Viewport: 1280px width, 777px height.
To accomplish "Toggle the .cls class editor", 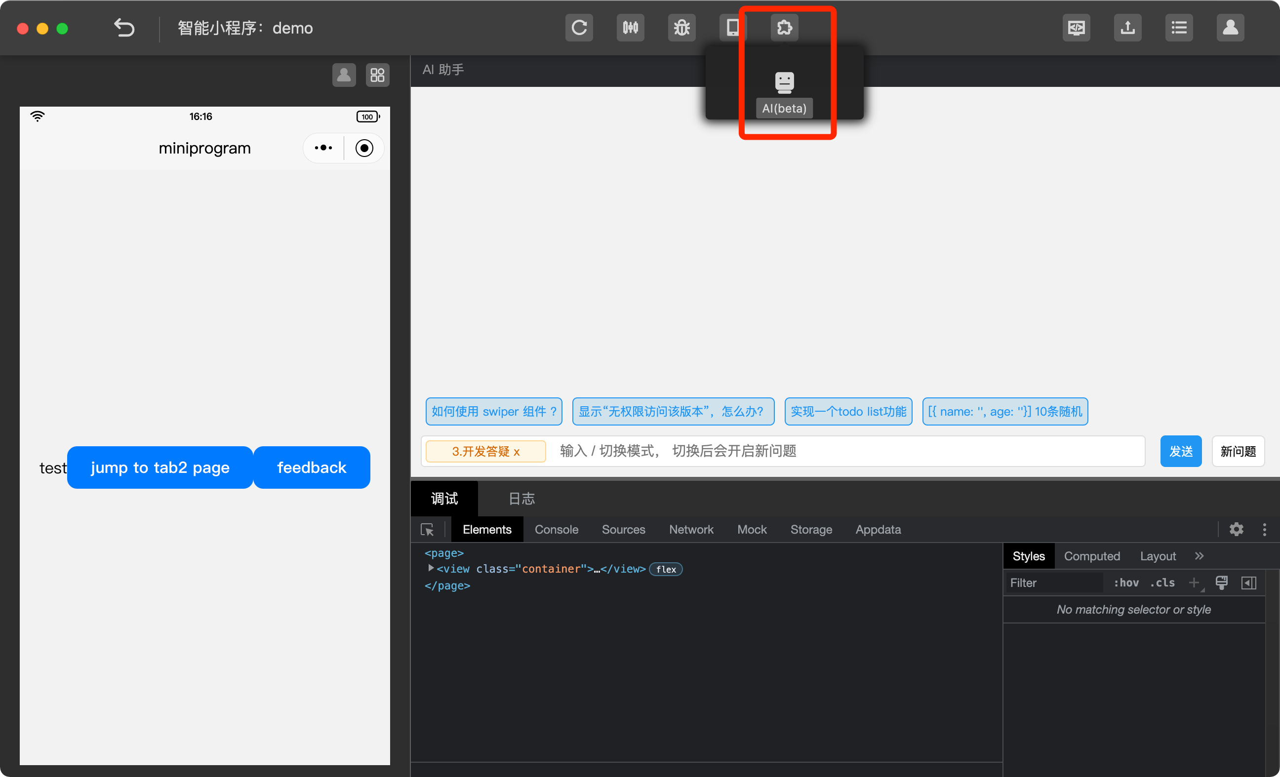I will 1162,583.
